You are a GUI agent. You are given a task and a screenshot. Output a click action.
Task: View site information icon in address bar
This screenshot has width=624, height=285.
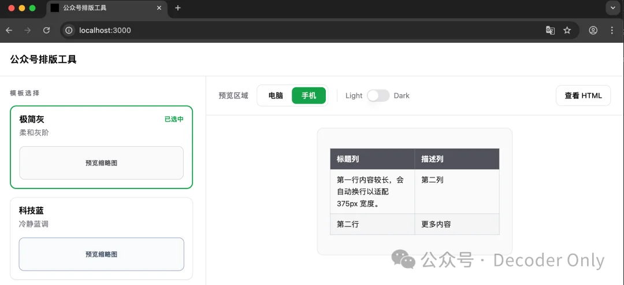tap(69, 30)
